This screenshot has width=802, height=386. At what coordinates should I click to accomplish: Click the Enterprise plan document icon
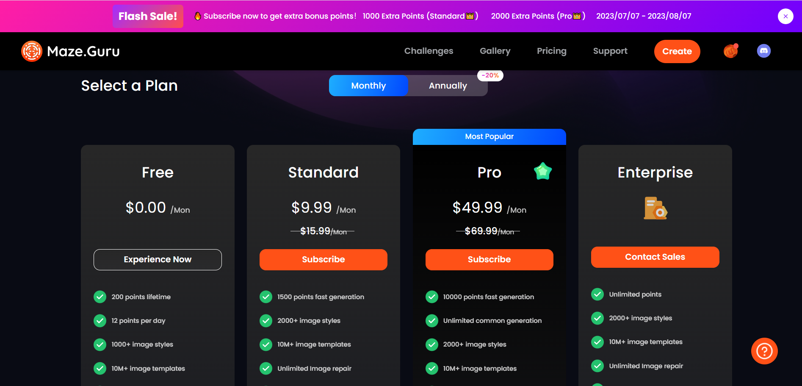(655, 208)
